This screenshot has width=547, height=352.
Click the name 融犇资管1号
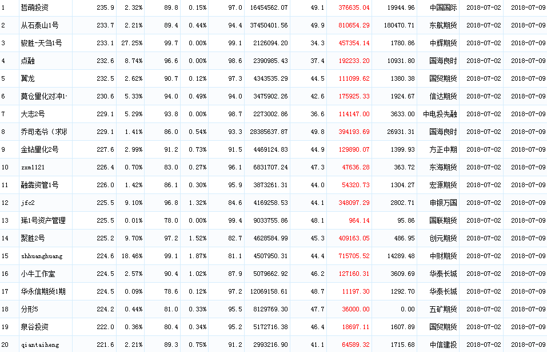coord(39,185)
